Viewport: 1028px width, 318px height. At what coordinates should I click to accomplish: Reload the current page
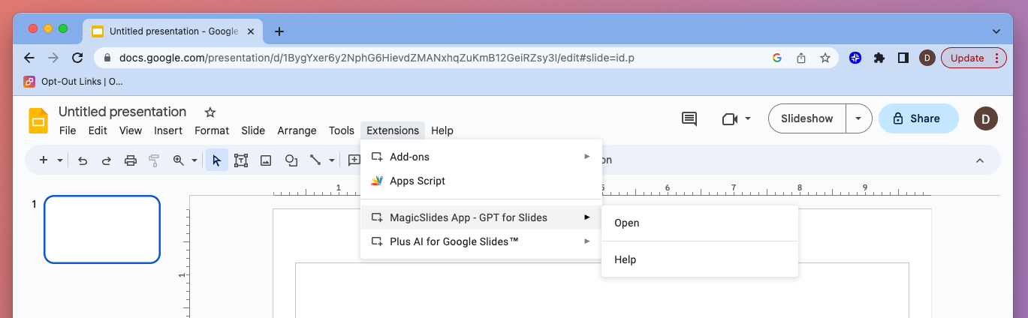coord(77,58)
